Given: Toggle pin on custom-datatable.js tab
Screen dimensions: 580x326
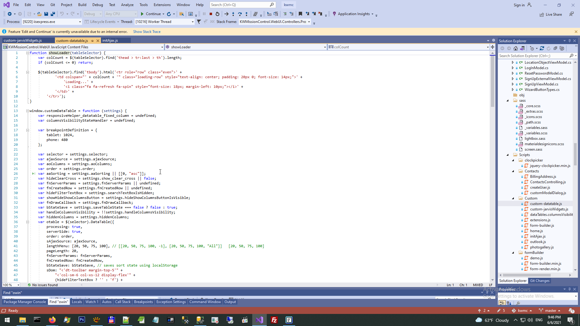Looking at the screenshot, I should (x=92, y=41).
